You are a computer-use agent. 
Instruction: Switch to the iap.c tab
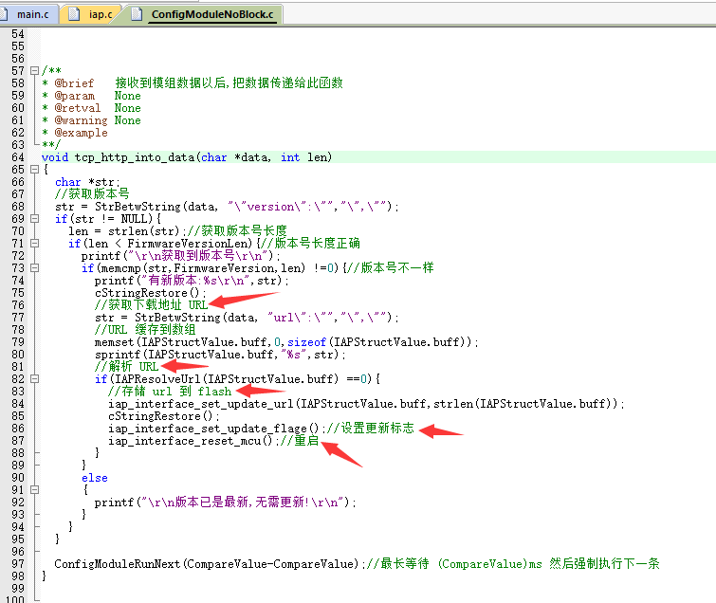click(91, 14)
